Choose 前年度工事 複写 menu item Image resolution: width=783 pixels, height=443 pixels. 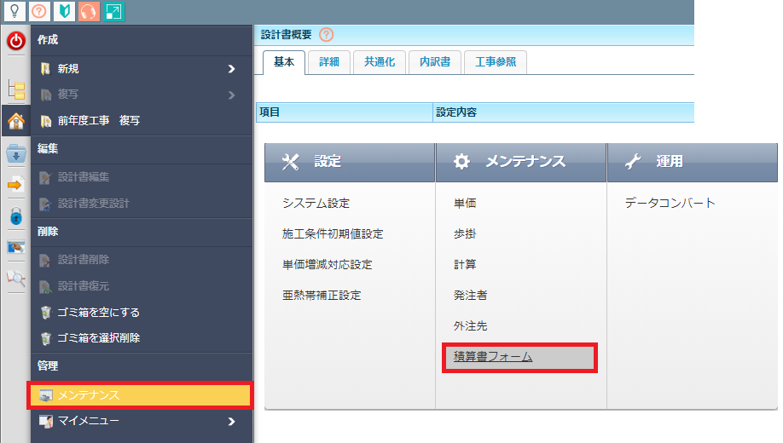pos(142,121)
